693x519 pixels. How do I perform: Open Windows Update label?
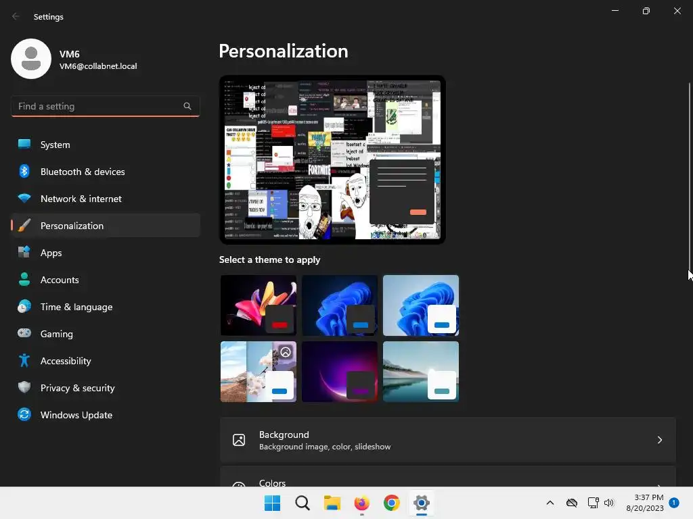click(76, 415)
